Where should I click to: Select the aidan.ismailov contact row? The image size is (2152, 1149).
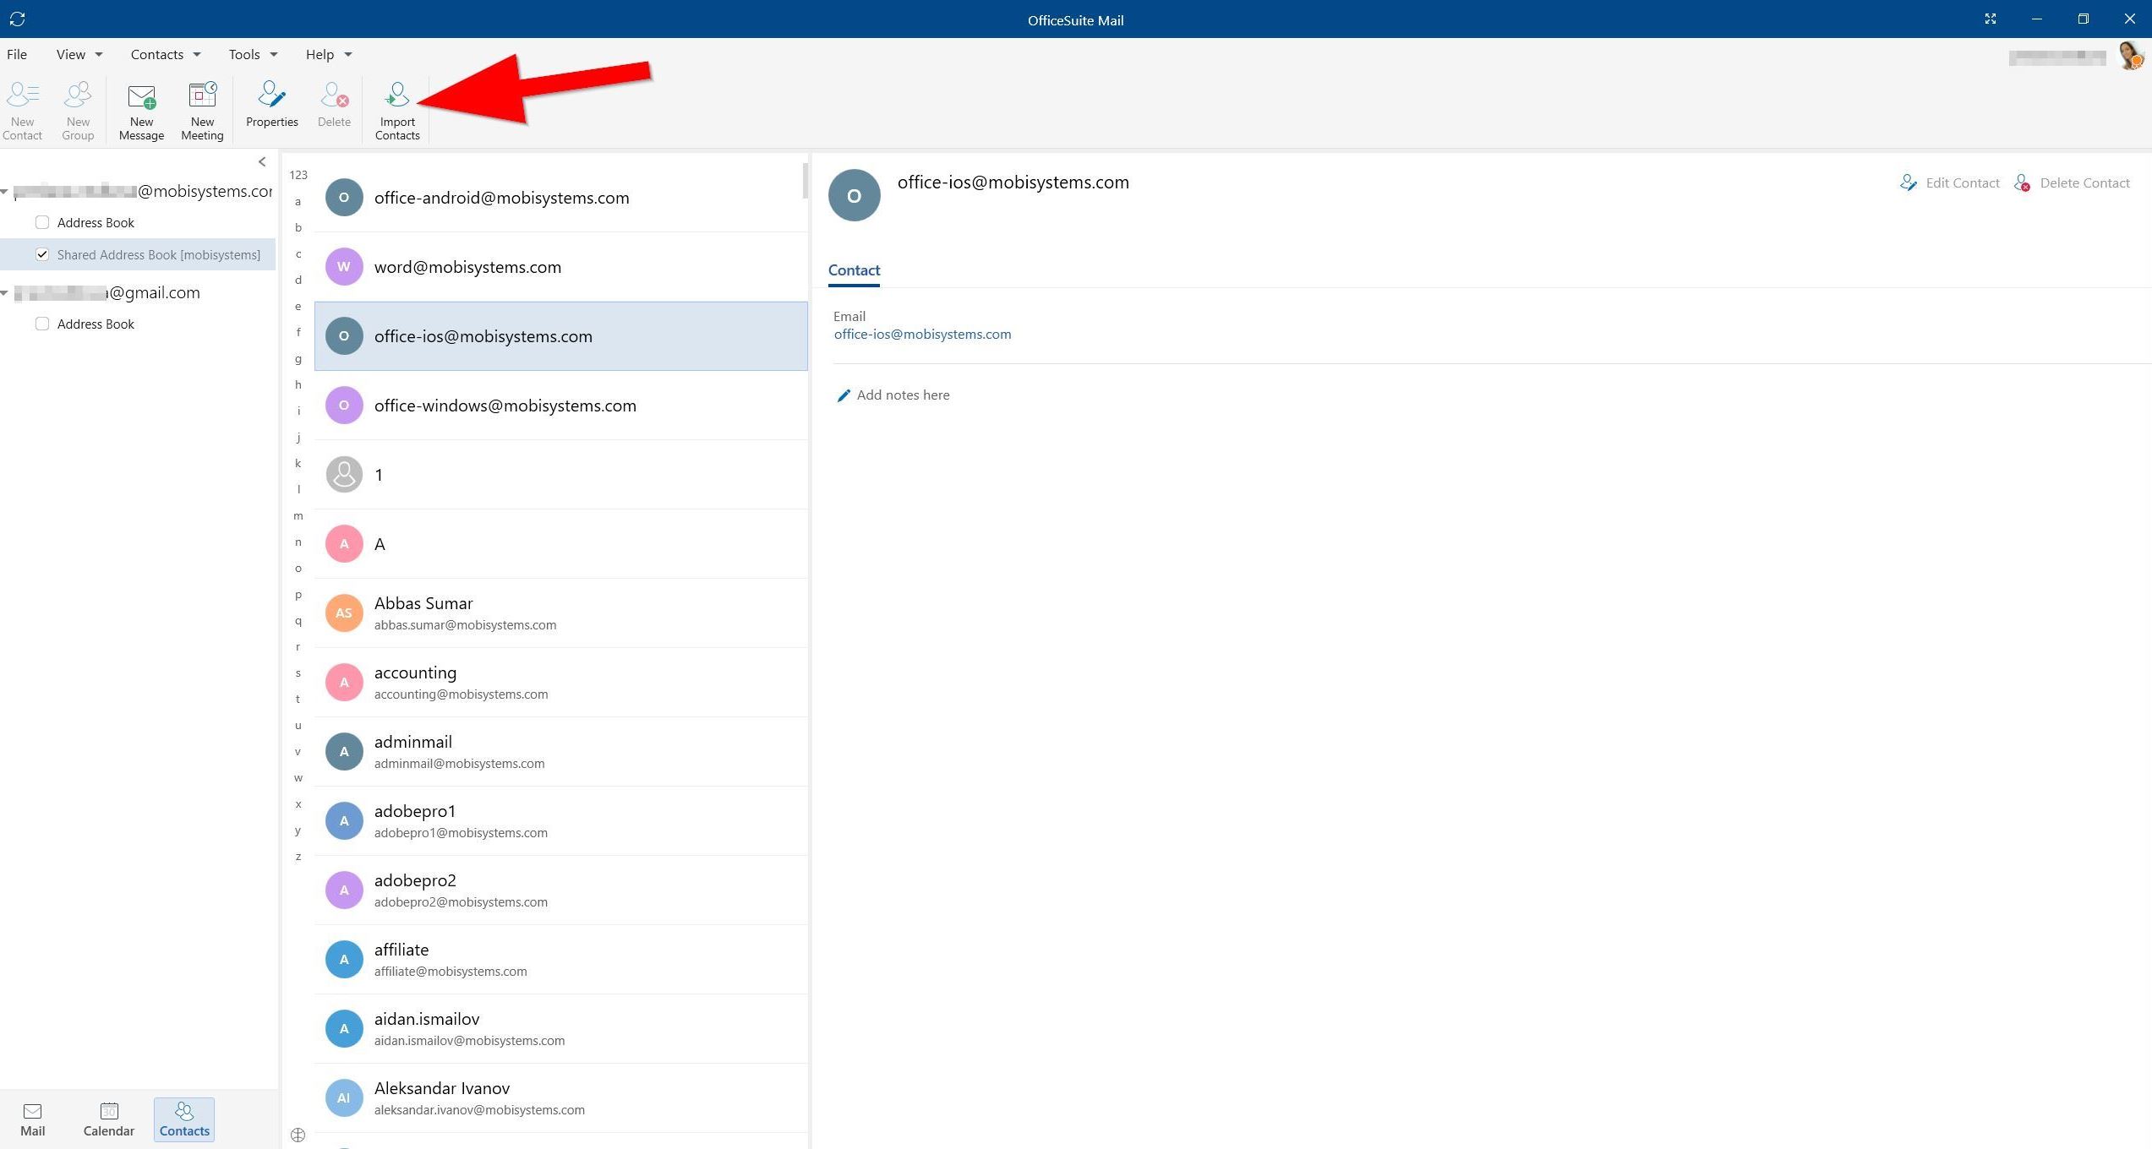[x=561, y=1029]
